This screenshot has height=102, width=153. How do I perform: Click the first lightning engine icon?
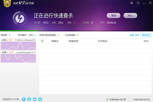pos(24,99)
